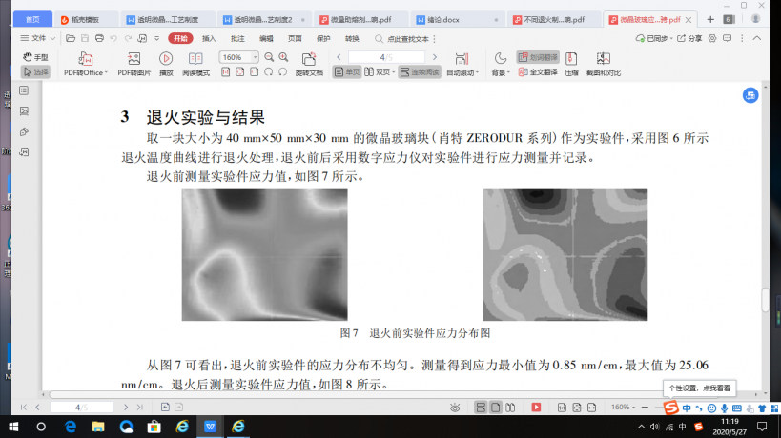Click settings gear icon near 分享
Image resolution: width=781 pixels, height=438 pixels.
click(712, 38)
